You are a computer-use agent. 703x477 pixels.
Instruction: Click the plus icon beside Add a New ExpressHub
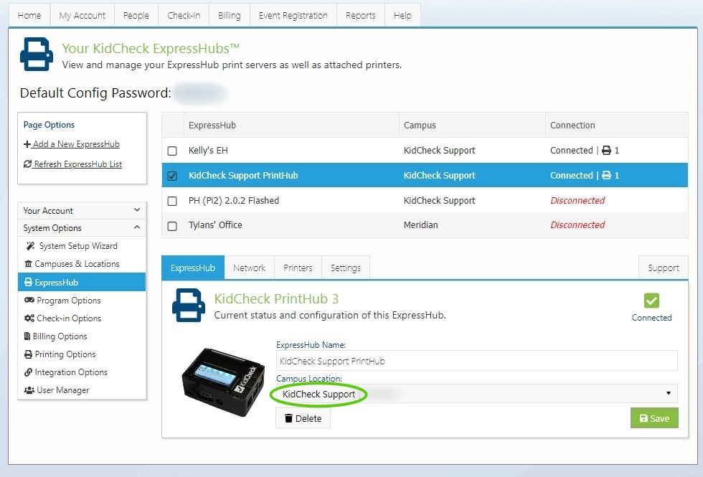(x=27, y=144)
